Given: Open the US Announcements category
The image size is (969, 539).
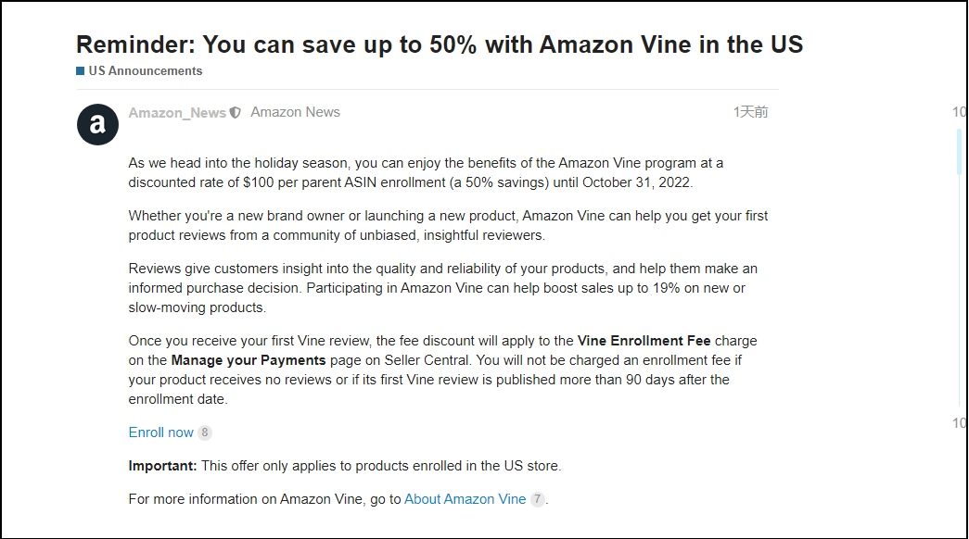Looking at the screenshot, I should (x=145, y=71).
